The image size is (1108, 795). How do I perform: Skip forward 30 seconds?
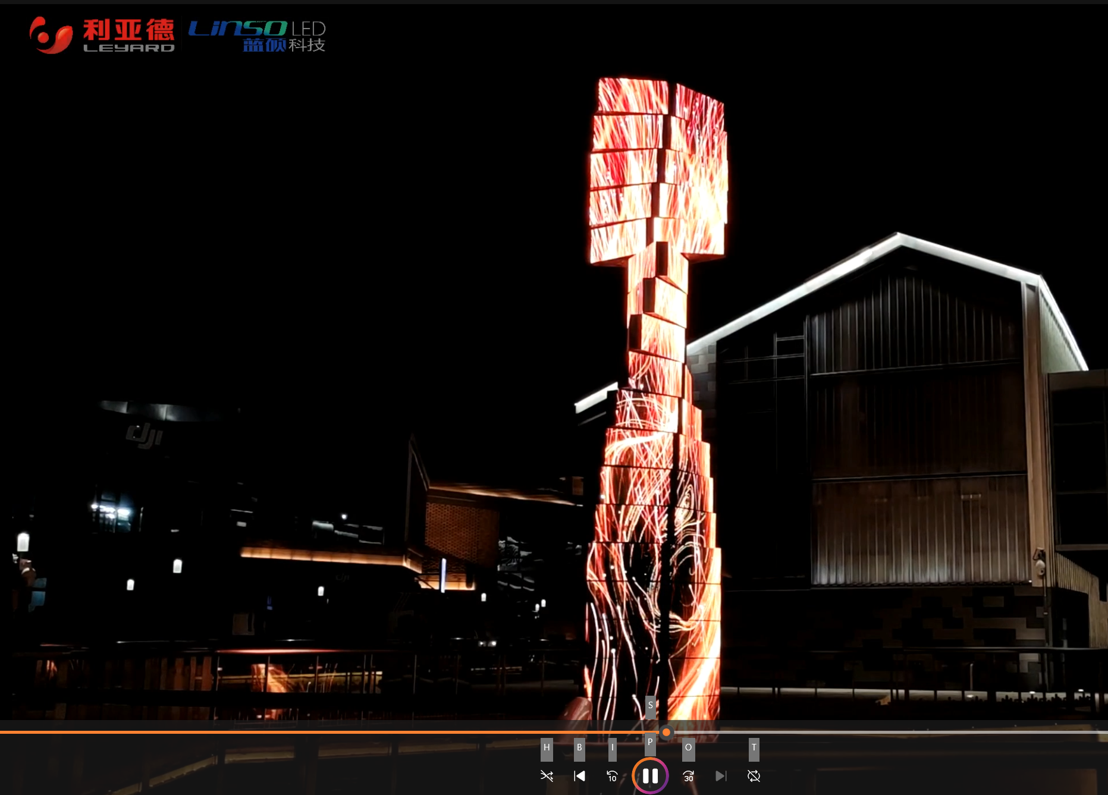688,776
